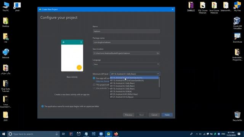Show hidden tray icons chevron

click(x=197, y=134)
